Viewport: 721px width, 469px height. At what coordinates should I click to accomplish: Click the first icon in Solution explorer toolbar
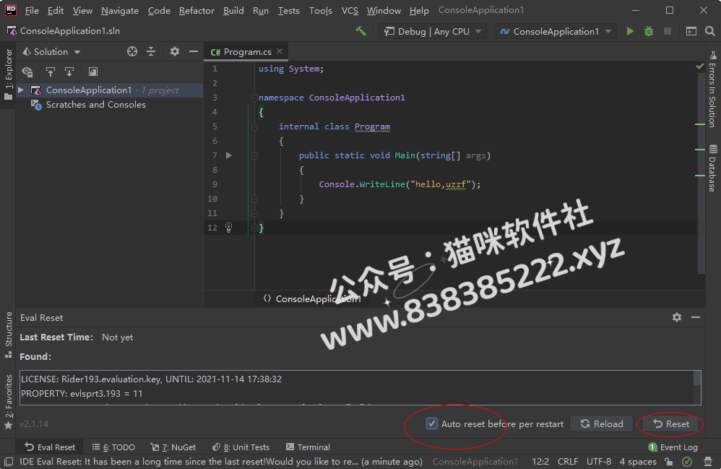(27, 72)
